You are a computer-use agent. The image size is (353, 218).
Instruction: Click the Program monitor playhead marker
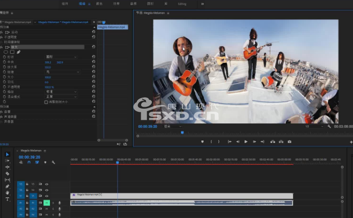183,132
